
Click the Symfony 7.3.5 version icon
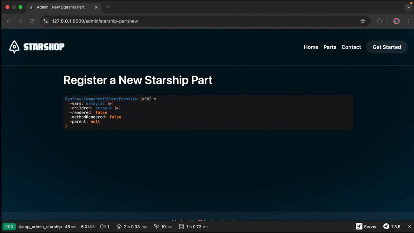point(386,226)
